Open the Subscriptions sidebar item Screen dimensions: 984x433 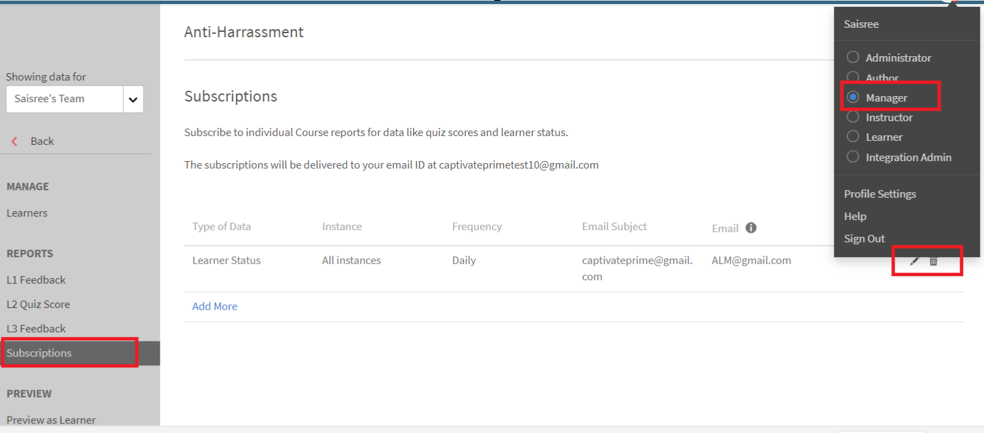point(39,353)
